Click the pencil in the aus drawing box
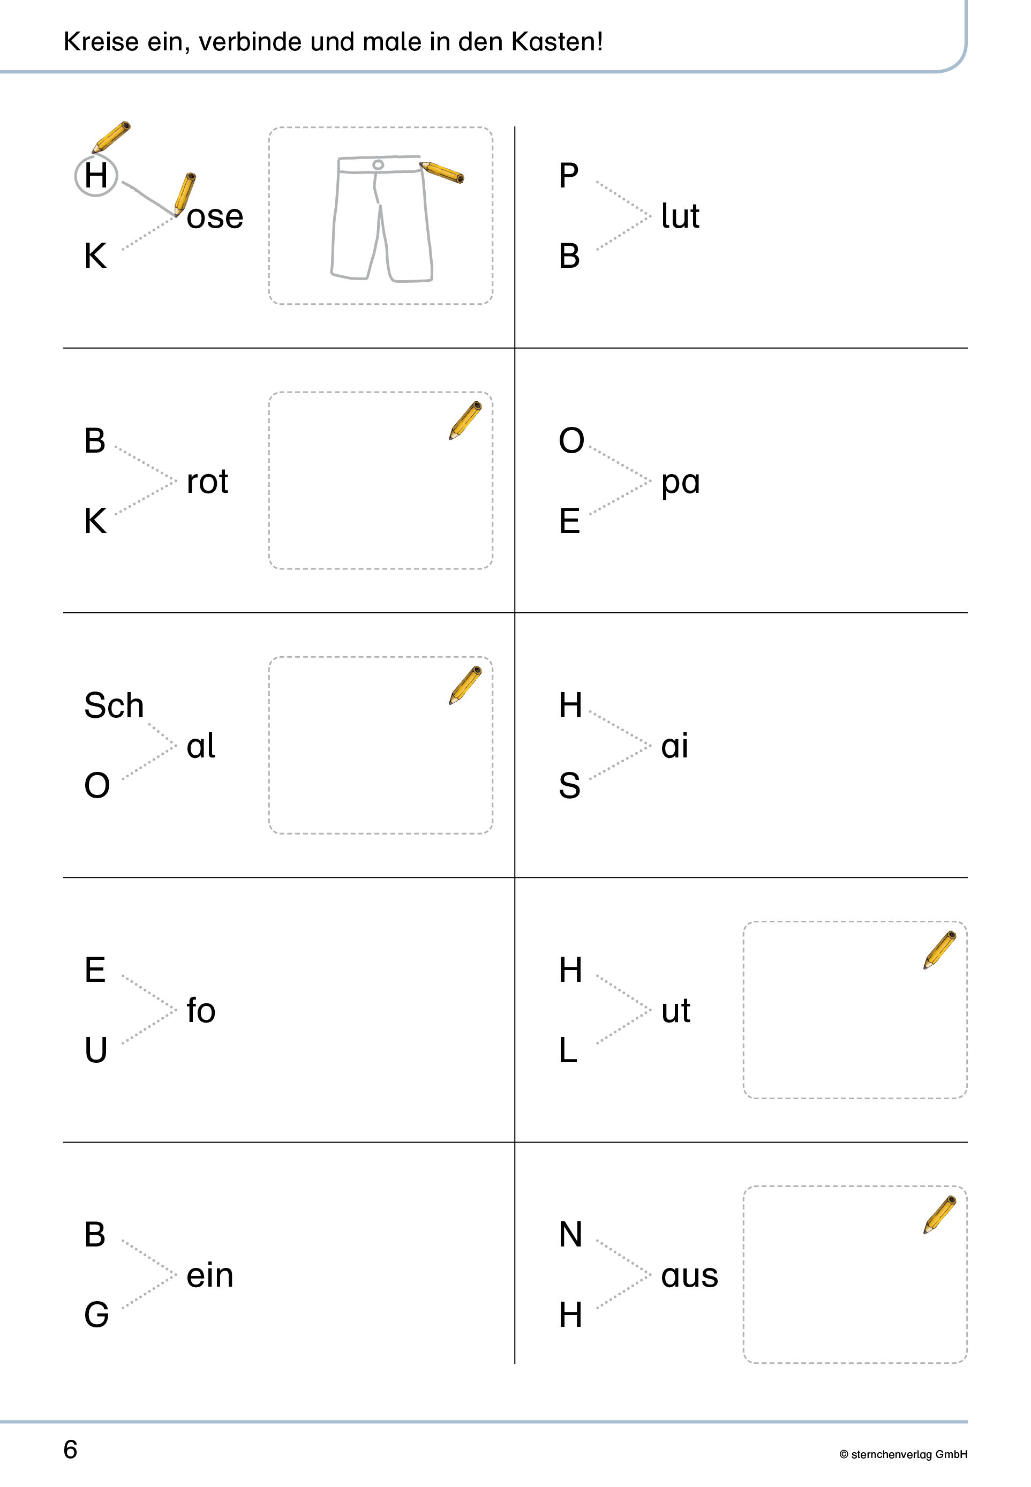 pos(940,1214)
